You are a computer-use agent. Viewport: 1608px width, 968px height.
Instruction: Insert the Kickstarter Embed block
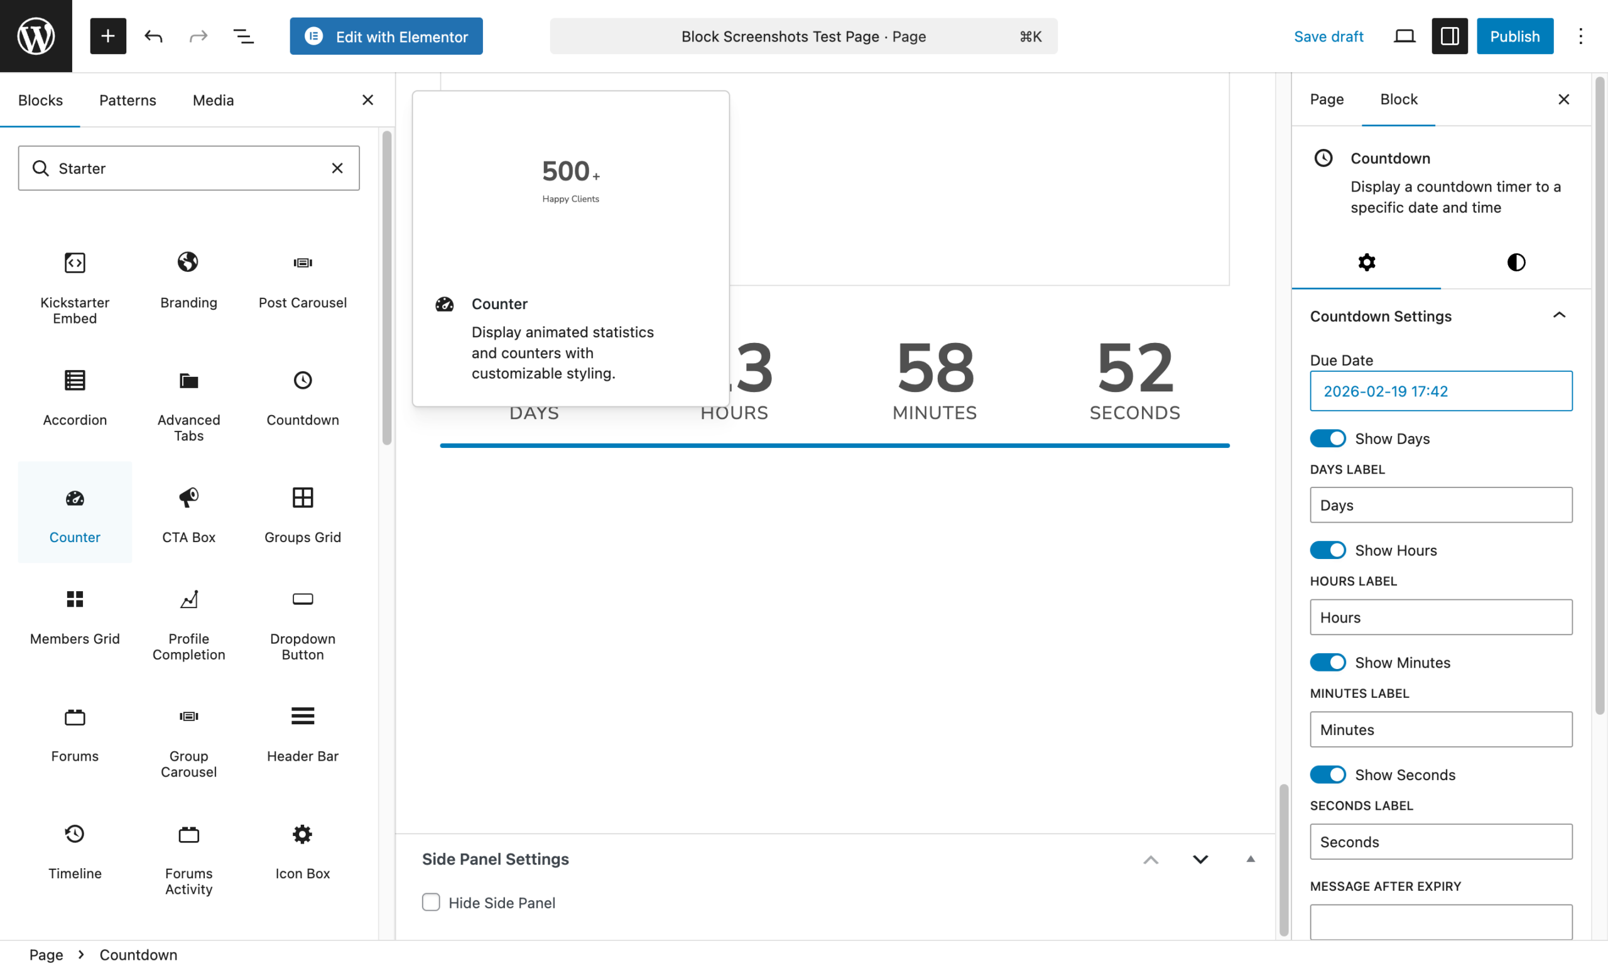pos(75,287)
